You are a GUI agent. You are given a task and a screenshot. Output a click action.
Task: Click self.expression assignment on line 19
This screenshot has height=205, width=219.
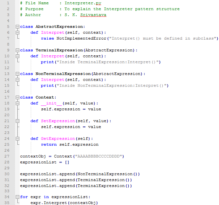point(71,109)
